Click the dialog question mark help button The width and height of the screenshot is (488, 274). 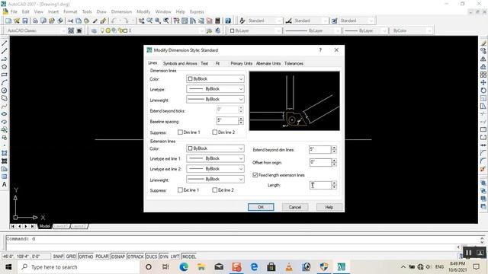(320, 50)
